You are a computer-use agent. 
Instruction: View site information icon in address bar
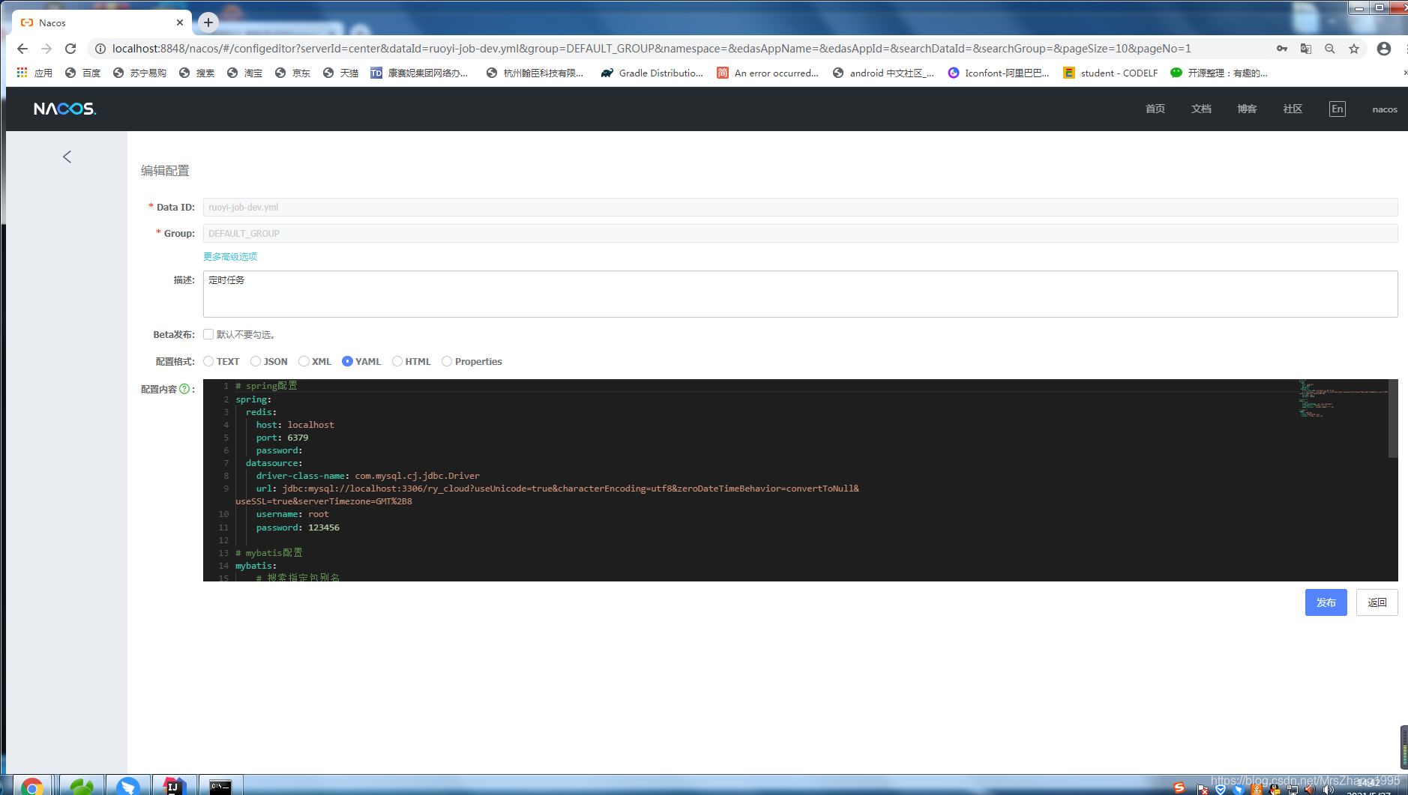point(100,49)
